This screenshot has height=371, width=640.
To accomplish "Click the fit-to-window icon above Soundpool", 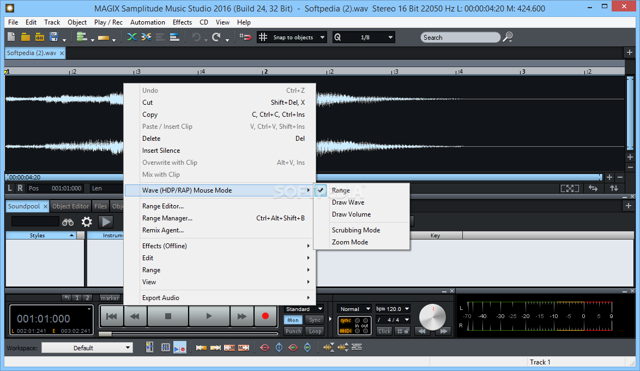I will [570, 188].
